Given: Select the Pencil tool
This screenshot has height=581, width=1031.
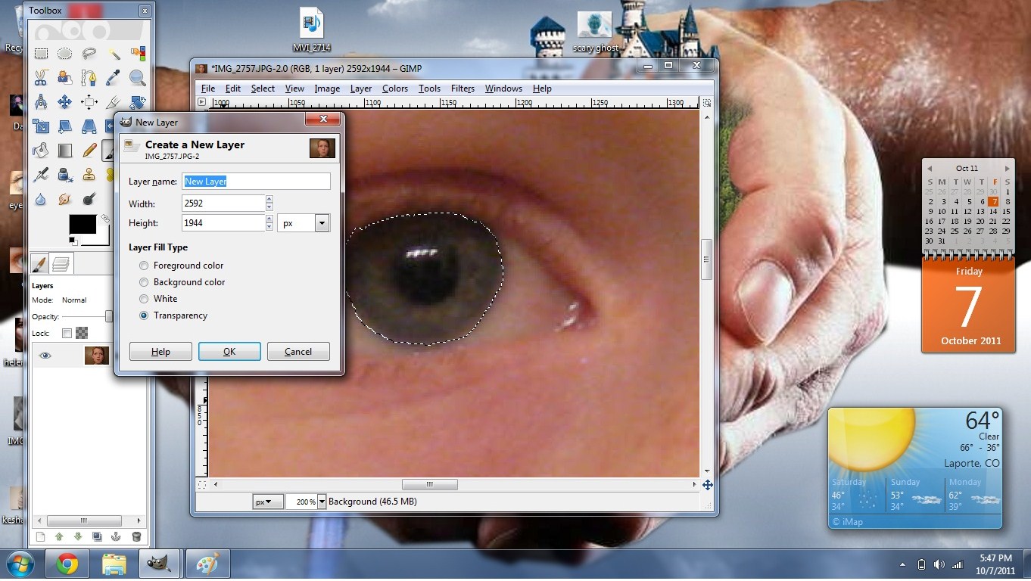Looking at the screenshot, I should [x=90, y=150].
